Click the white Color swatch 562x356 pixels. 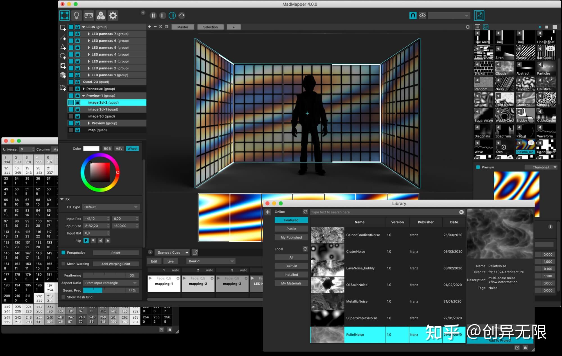[x=91, y=148]
